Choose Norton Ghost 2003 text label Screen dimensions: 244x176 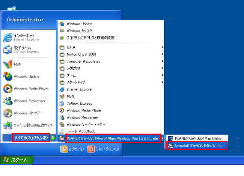coord(81,54)
